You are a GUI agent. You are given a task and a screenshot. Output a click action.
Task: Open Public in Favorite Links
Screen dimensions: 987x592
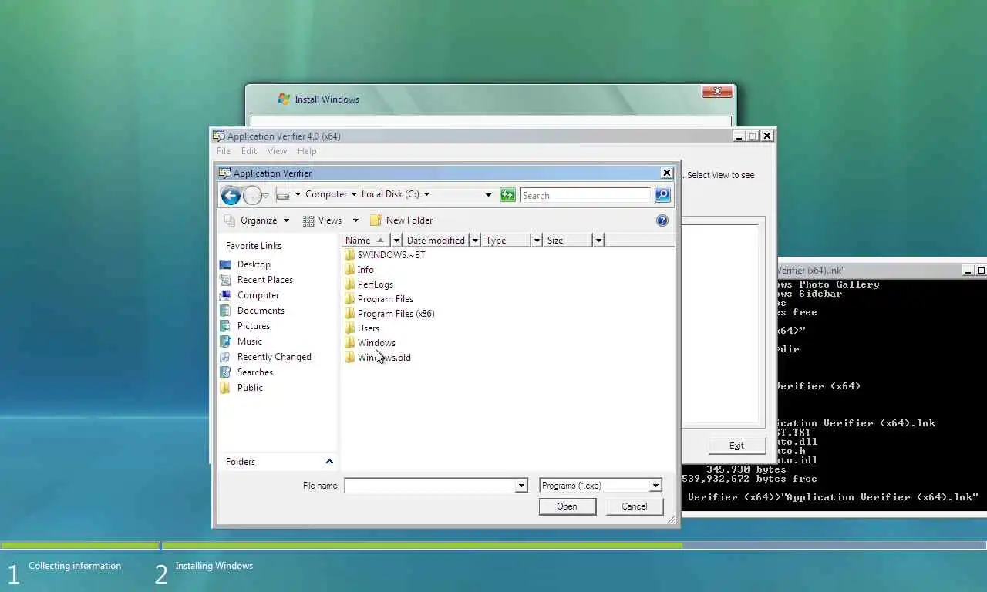[249, 388]
